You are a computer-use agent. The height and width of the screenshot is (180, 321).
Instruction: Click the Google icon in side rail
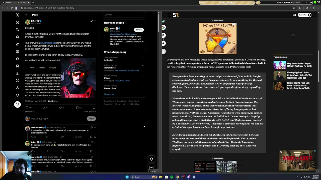point(164,27)
